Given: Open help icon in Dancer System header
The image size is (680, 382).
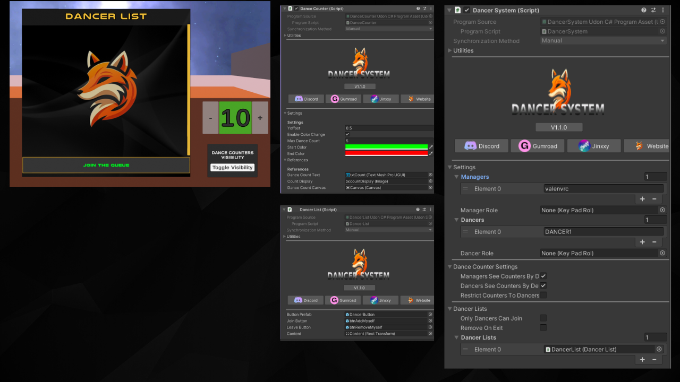Looking at the screenshot, I should tap(644, 10).
